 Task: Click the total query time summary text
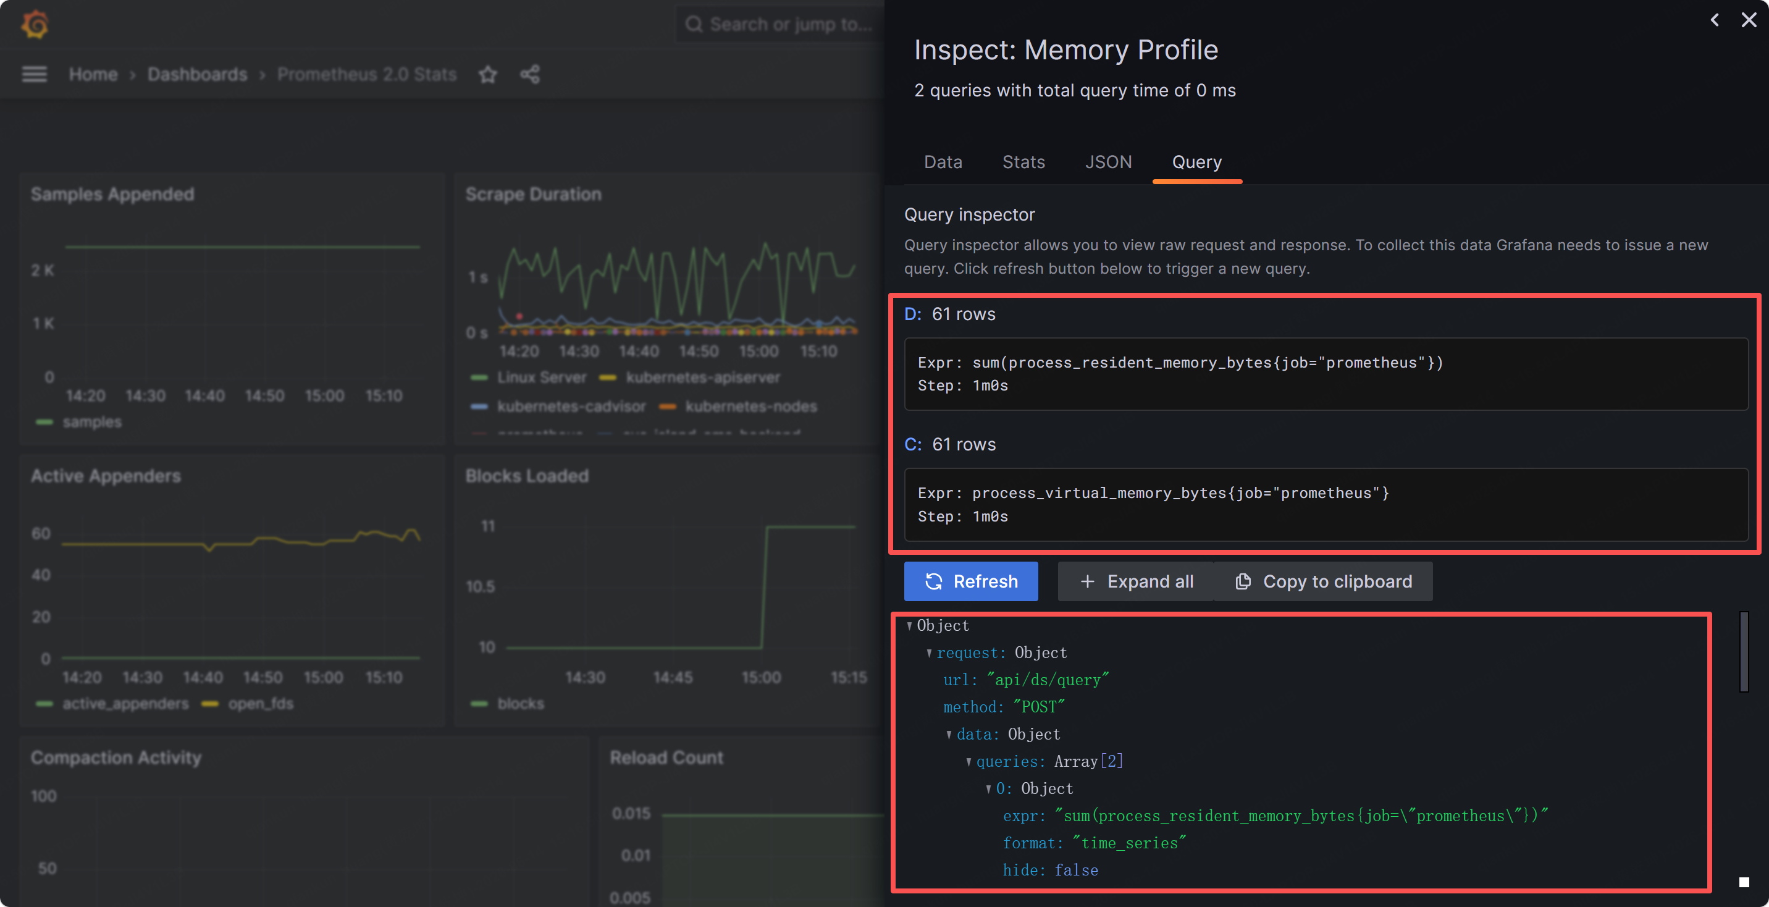1075,91
